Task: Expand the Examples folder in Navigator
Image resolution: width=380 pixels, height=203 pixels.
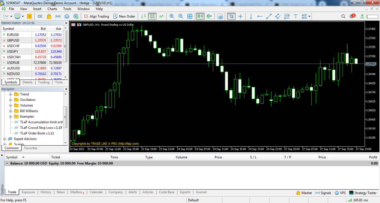Action: click(11, 117)
